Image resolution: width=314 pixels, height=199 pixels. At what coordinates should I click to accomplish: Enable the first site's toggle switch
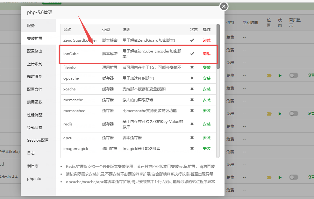pos(294,75)
